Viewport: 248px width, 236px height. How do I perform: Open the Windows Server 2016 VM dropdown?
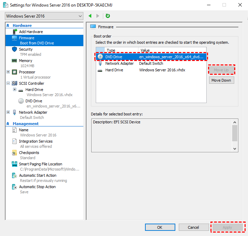pyautogui.click(x=44, y=16)
